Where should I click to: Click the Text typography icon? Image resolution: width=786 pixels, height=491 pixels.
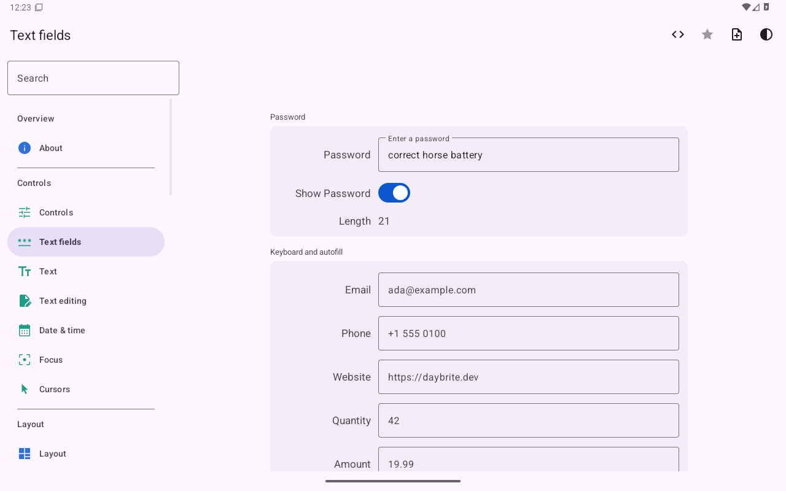25,271
